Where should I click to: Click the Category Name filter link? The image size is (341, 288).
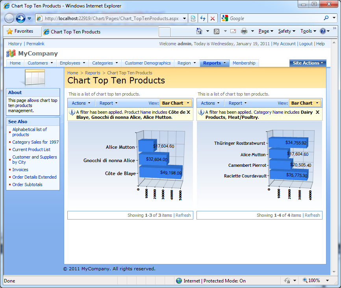pyautogui.click(x=269, y=112)
